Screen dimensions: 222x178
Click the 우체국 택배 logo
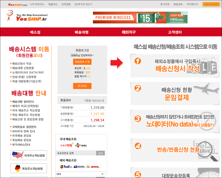point(67,145)
